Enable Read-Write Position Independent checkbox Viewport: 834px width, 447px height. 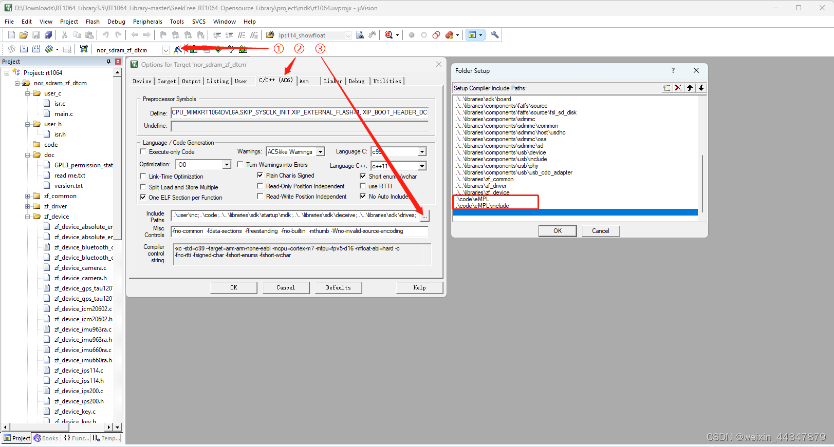tap(260, 197)
